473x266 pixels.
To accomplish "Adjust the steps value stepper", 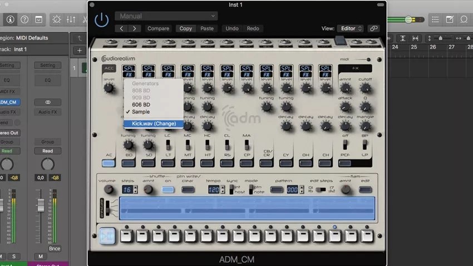I will (x=135, y=190).
